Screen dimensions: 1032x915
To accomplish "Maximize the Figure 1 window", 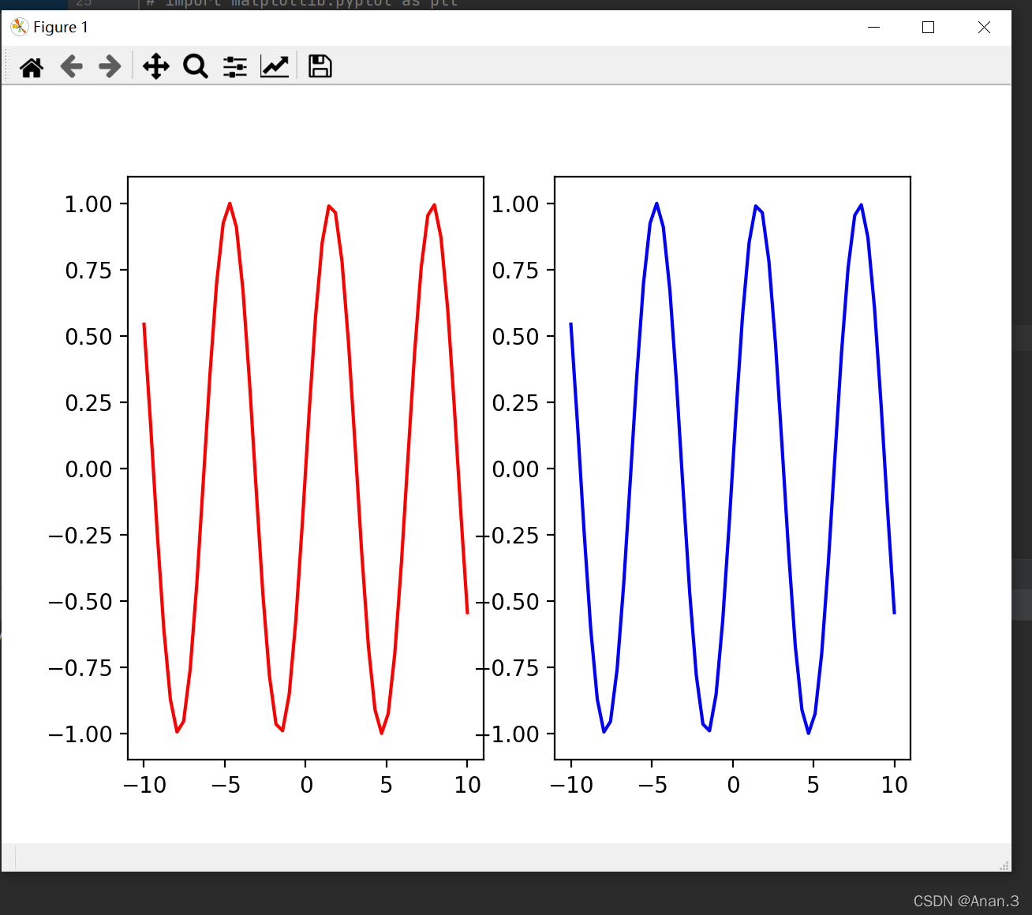I will click(x=928, y=27).
